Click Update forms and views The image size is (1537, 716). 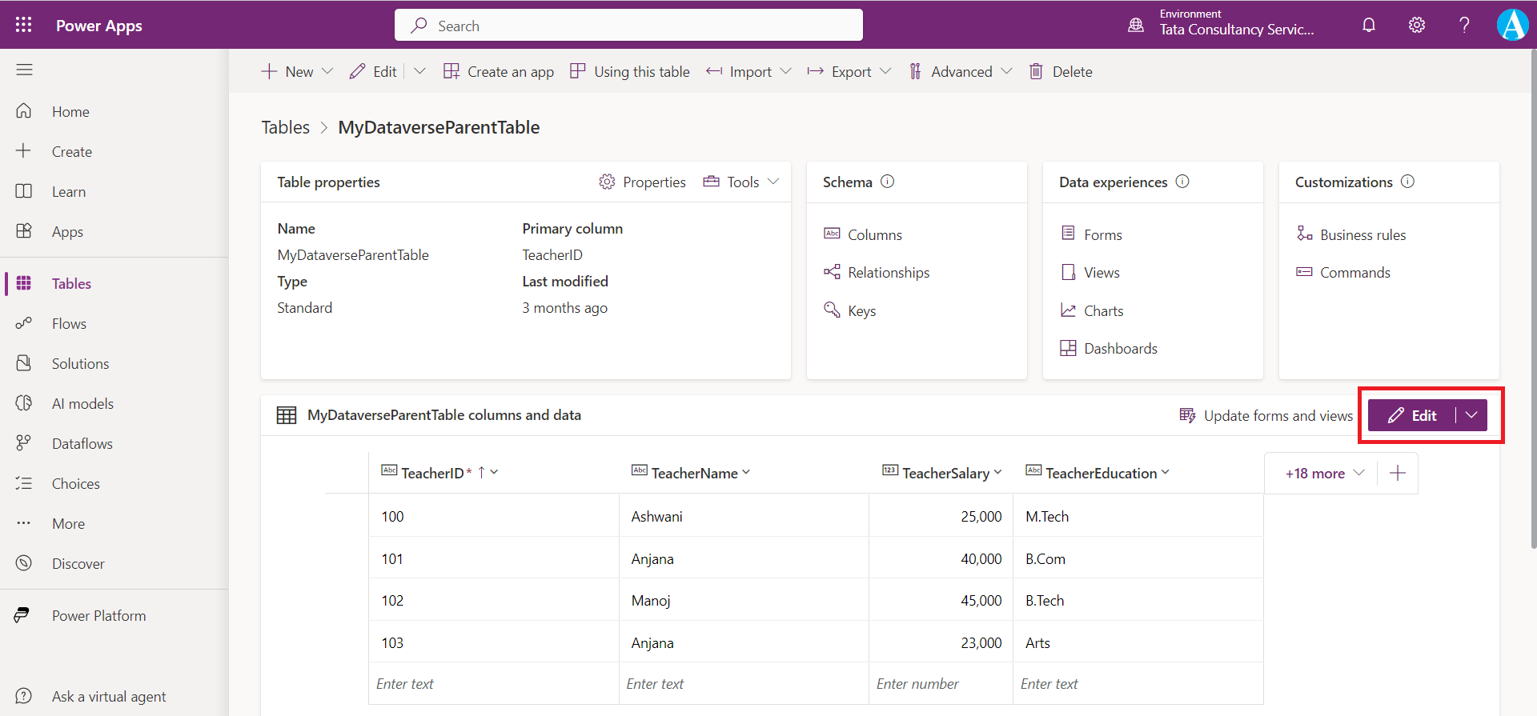pyautogui.click(x=1267, y=416)
